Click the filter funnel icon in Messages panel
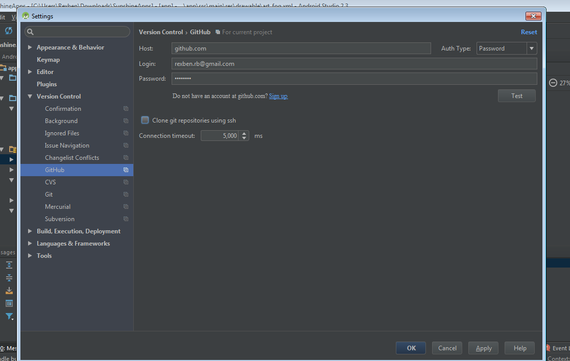The image size is (570, 361). (9, 316)
